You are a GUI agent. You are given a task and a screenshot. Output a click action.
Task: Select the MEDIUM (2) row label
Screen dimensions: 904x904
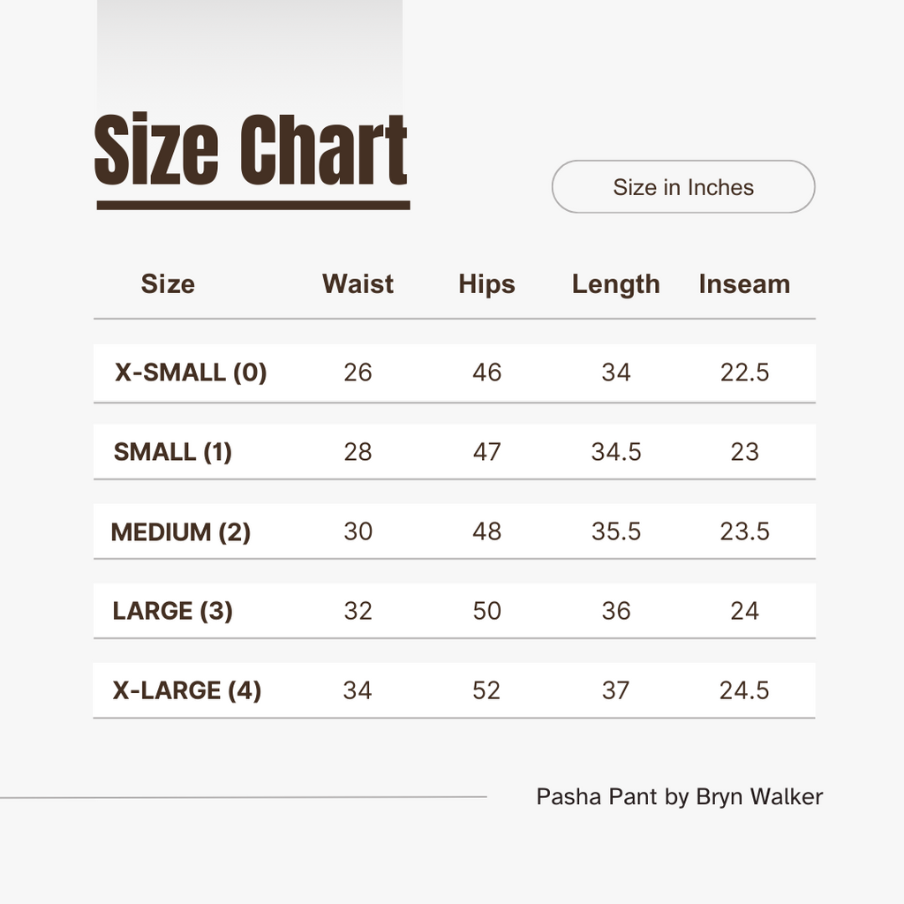click(x=181, y=531)
